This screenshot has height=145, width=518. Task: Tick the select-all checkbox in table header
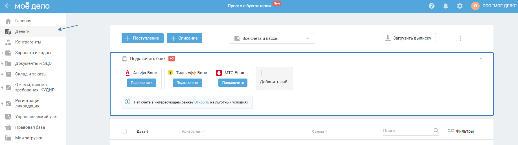tap(124, 131)
